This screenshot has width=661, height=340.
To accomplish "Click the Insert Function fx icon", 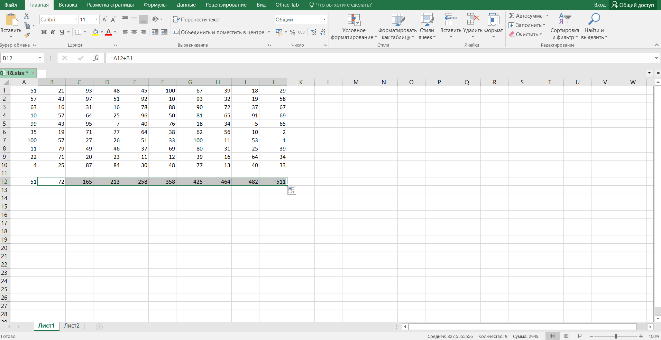I will click(96, 58).
